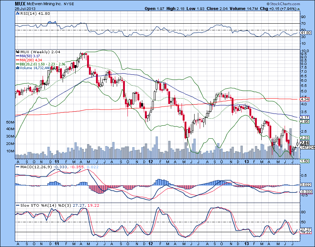Click the blue 3.17 price tag on the right axis
This screenshot has width=315, height=247.
pyautogui.click(x=304, y=117)
